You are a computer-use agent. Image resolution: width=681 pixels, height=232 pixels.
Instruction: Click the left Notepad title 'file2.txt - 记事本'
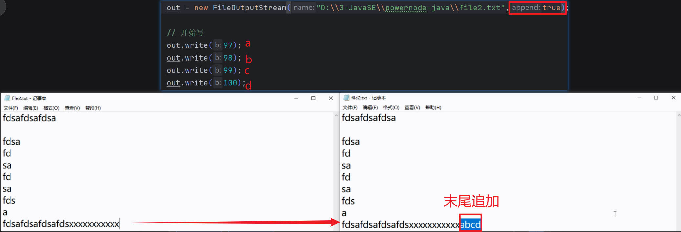point(29,98)
